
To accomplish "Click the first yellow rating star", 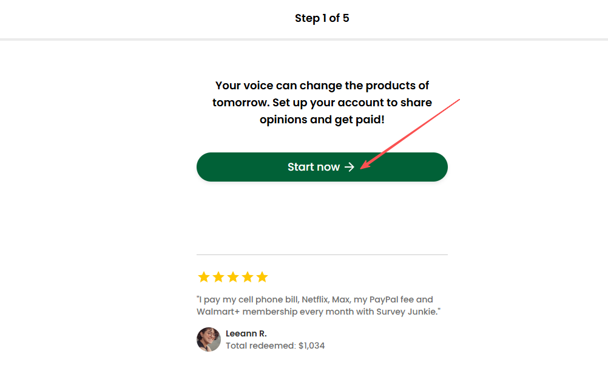I will pos(204,277).
